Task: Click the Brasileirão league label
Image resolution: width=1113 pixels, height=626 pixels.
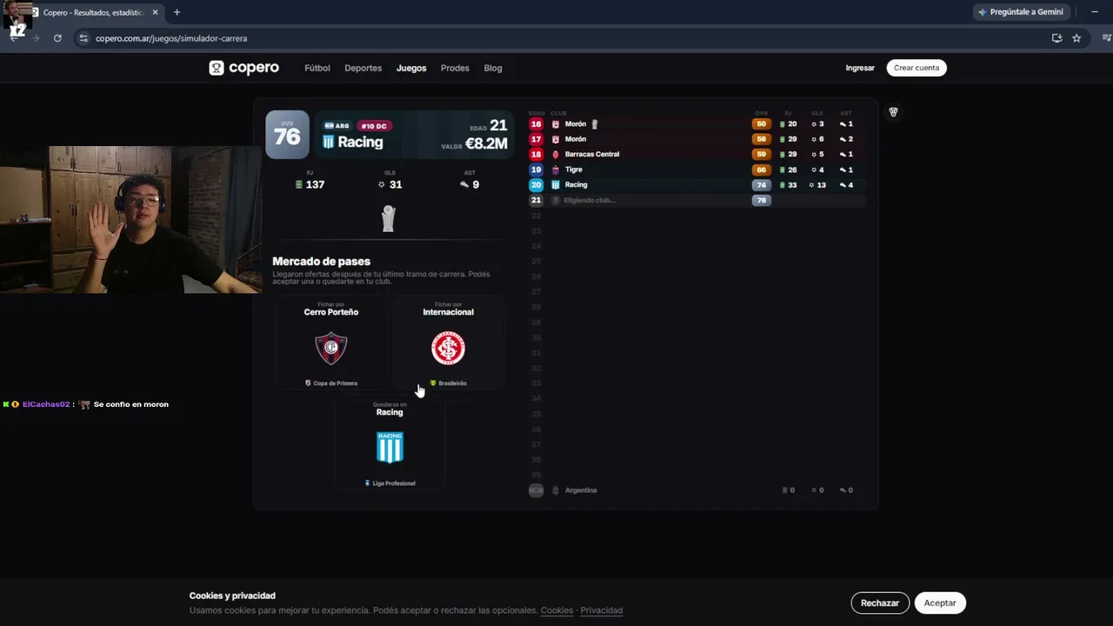Action: click(x=448, y=383)
